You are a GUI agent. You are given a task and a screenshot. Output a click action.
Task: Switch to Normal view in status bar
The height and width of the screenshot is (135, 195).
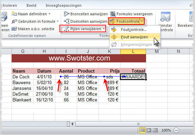coord(142,130)
